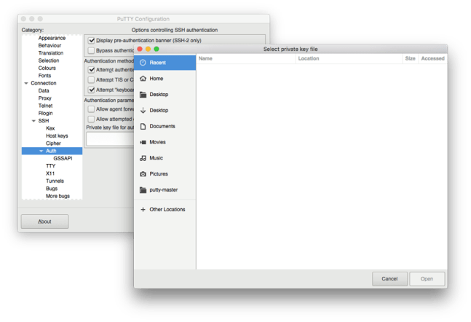Collapse the Connection tree category
The height and width of the screenshot is (322, 471).
[26, 83]
